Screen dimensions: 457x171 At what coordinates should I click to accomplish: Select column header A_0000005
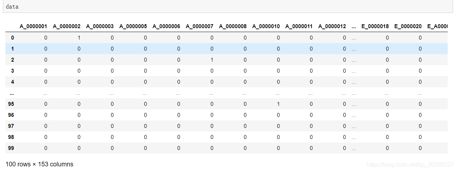tap(133, 26)
